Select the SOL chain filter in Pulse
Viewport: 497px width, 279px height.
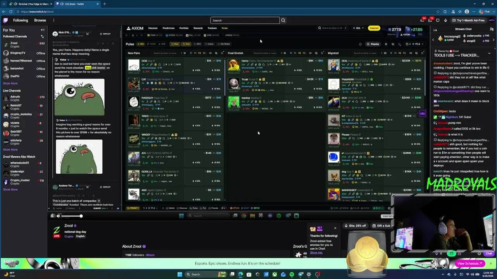coord(141,44)
